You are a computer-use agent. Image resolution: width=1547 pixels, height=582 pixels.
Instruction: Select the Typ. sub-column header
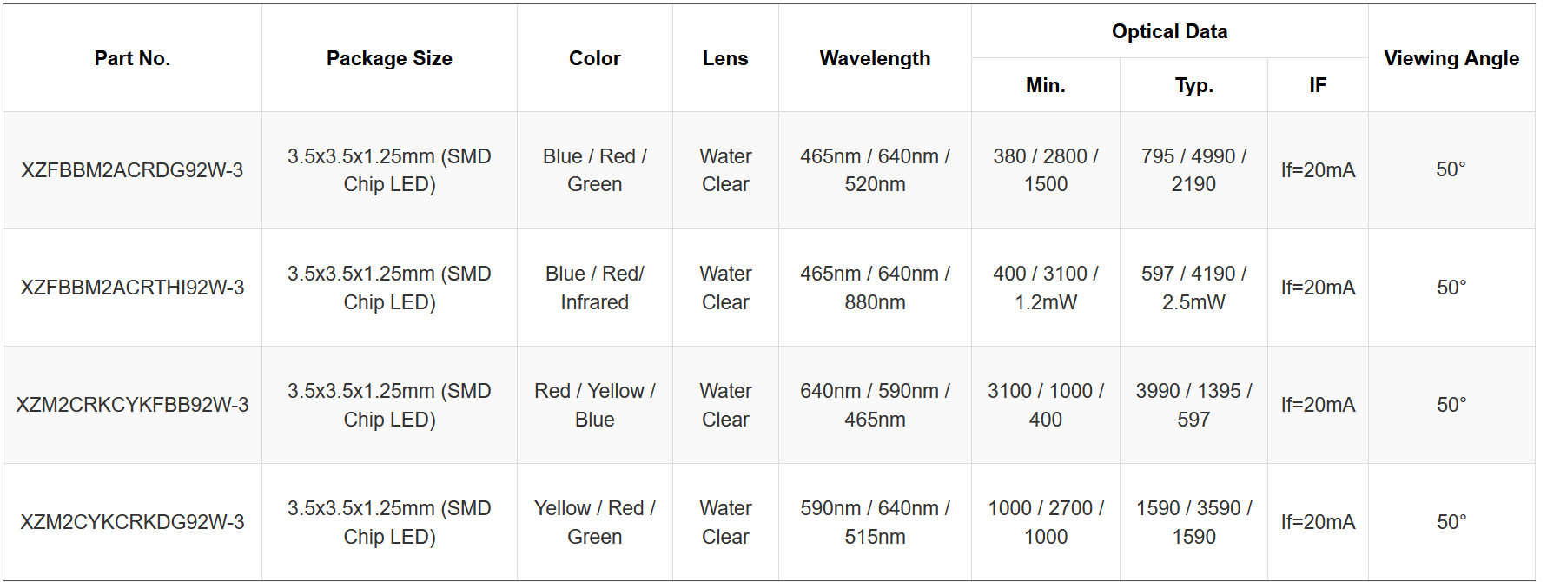1193,85
